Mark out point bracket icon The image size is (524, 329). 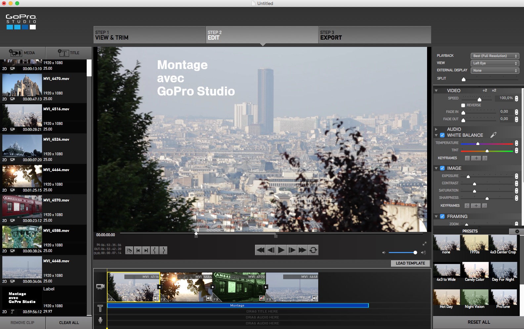click(x=163, y=250)
